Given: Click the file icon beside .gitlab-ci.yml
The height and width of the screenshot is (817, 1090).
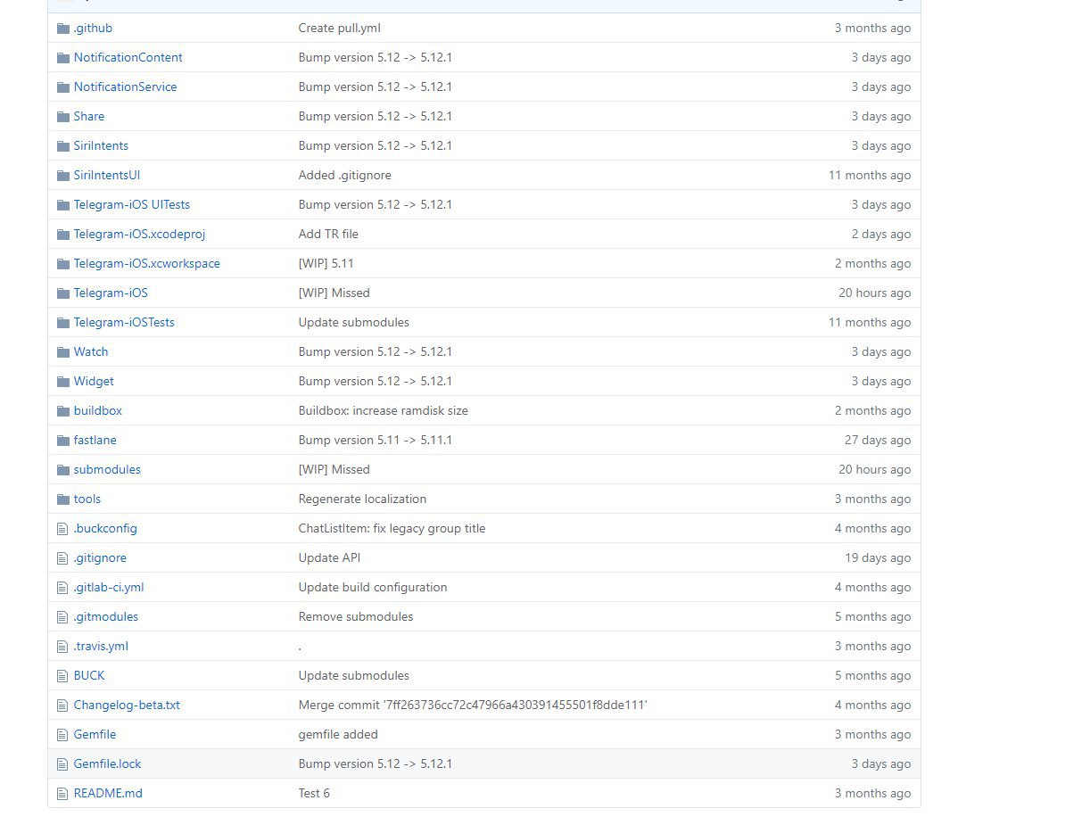Looking at the screenshot, I should 62,588.
